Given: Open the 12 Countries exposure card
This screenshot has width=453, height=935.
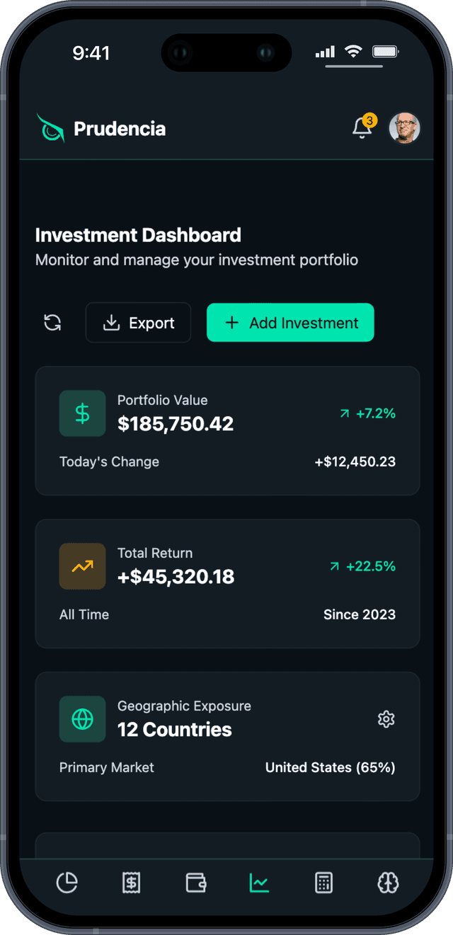Looking at the screenshot, I should coord(227,736).
